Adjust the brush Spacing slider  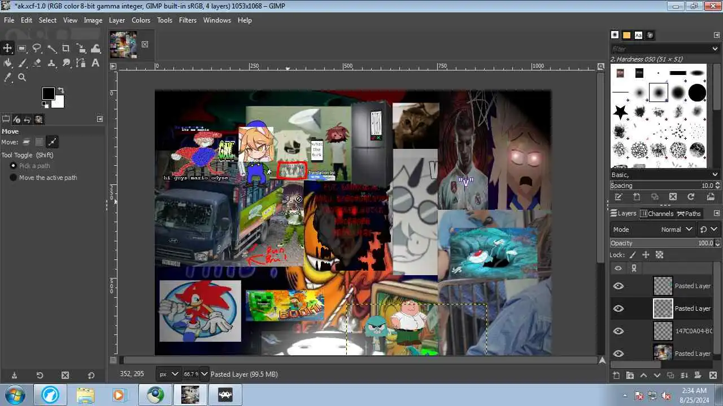(x=665, y=186)
